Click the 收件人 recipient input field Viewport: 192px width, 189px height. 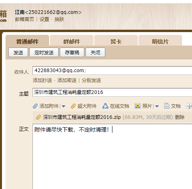point(112,71)
